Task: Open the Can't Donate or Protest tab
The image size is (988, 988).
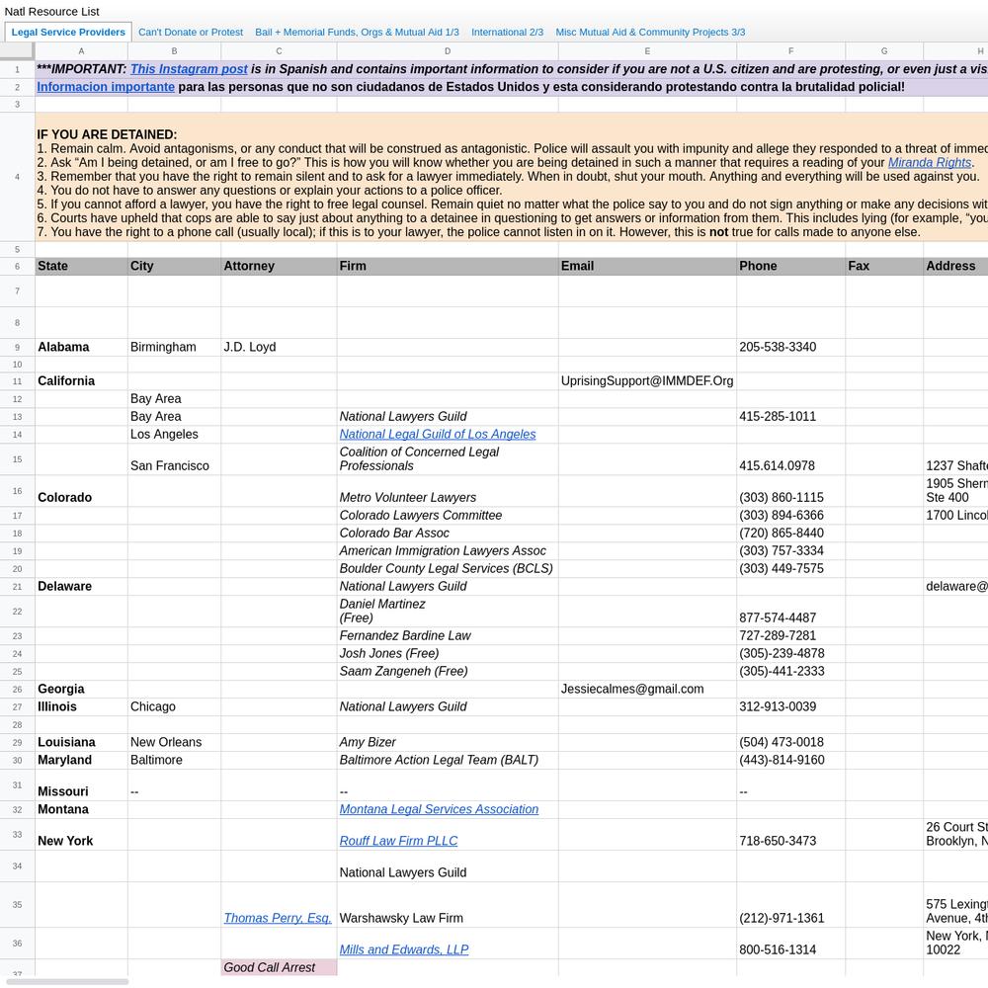Action: point(191,33)
